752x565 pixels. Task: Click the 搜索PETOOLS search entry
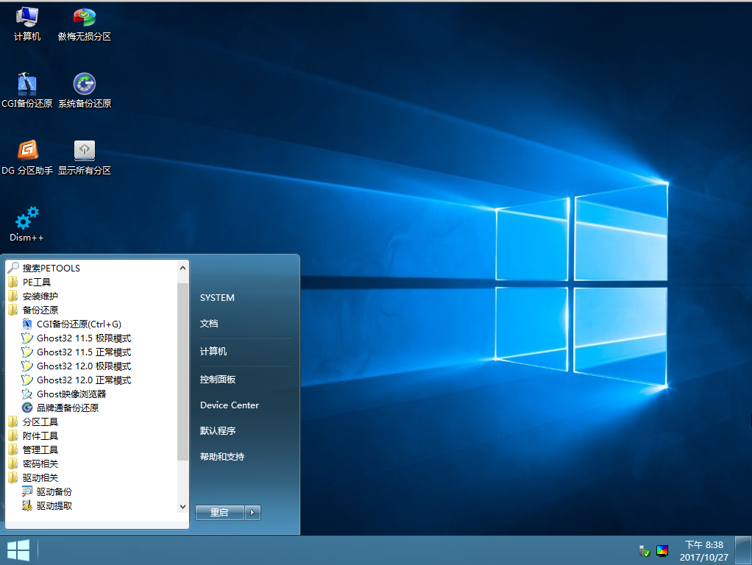click(x=51, y=268)
